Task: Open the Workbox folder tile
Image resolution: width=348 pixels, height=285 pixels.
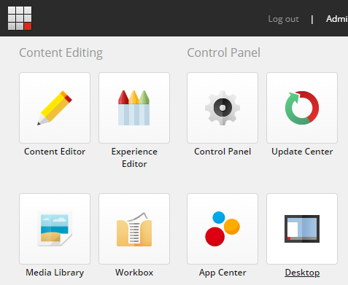Action: [134, 229]
